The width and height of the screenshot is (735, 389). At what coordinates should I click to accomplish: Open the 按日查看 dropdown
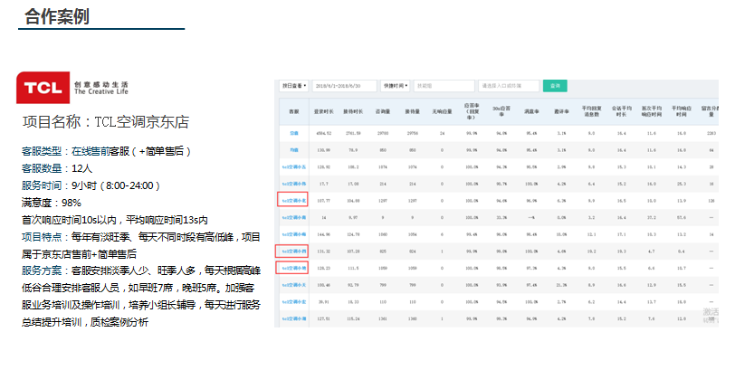[294, 86]
